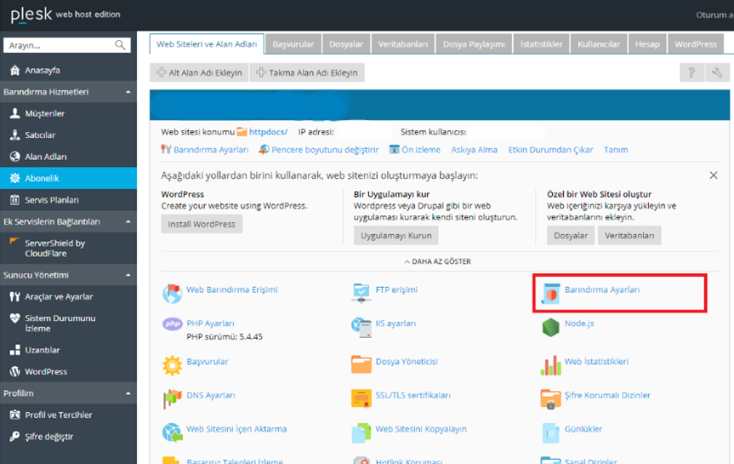
Task: Click Takma Alan Adı Ekleyin button
Action: (307, 72)
